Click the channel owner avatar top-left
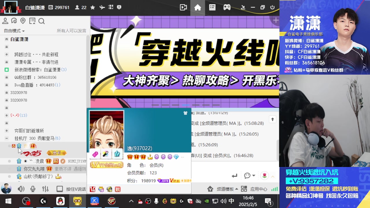This screenshot has height=208, width=370. point(11,7)
